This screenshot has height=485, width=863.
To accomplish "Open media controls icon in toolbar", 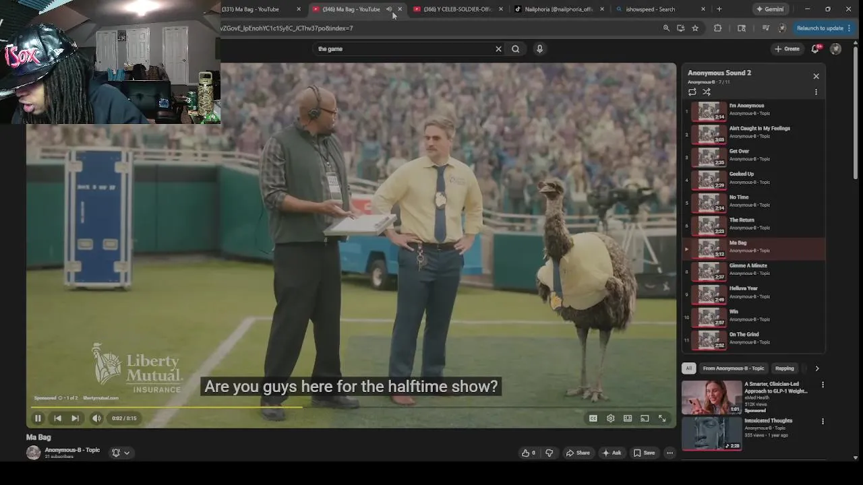I will [765, 28].
